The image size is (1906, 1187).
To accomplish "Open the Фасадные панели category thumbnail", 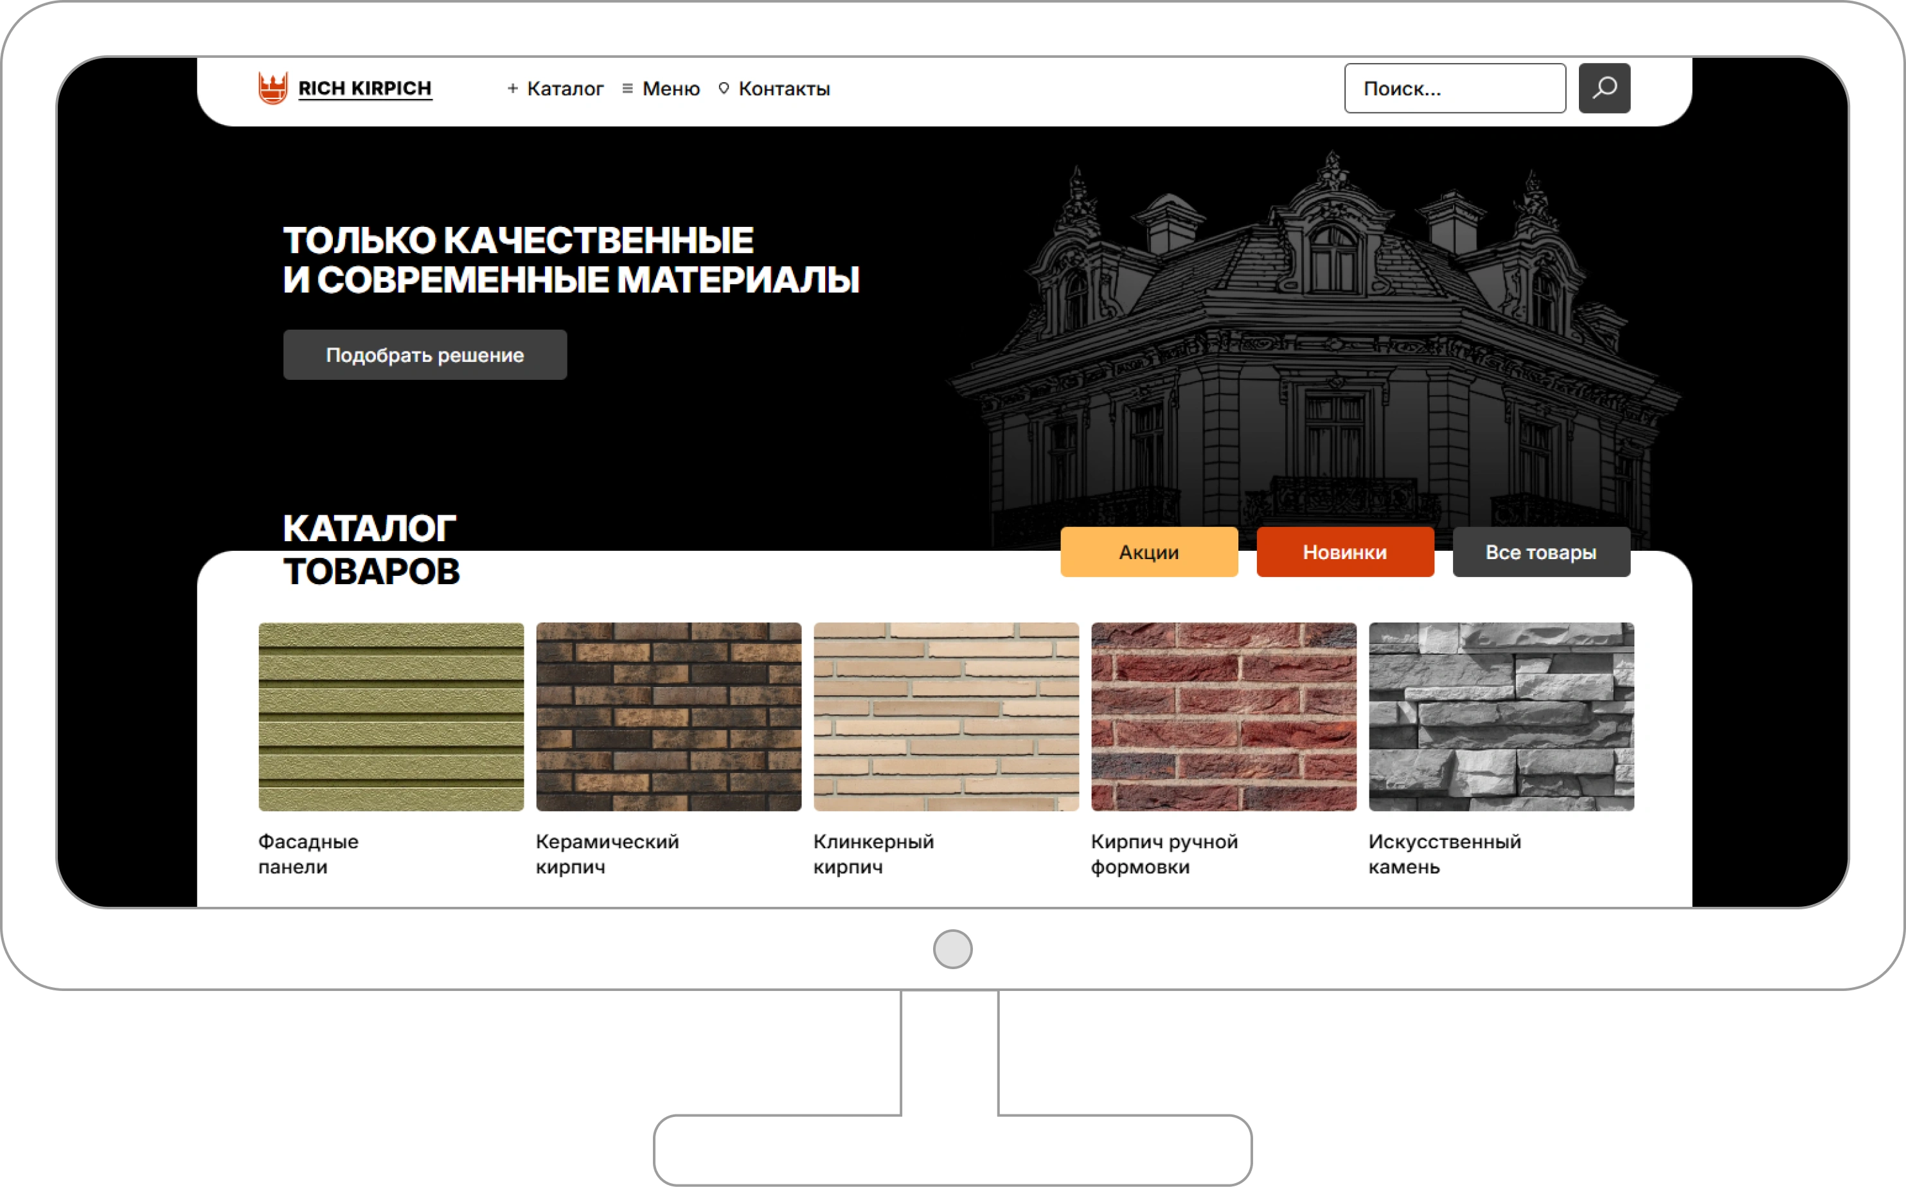I will coord(391,716).
